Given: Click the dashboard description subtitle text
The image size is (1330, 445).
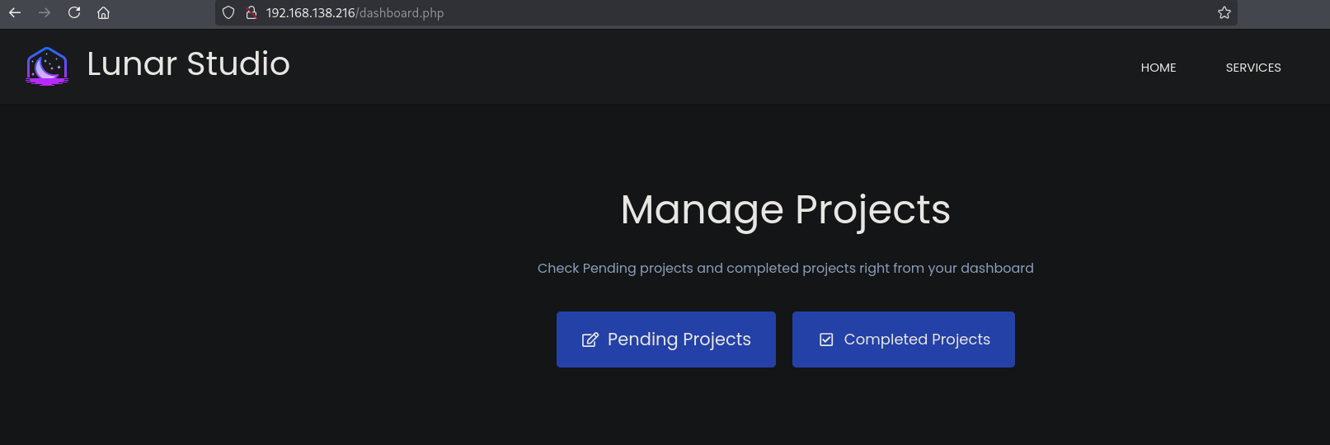Looking at the screenshot, I should (785, 269).
